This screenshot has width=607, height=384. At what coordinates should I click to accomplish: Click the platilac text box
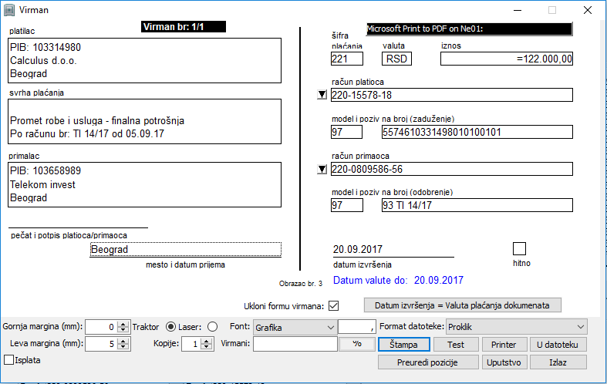pyautogui.click(x=144, y=60)
